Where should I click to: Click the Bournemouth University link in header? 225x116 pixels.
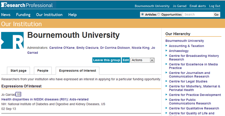pyautogui.click(x=152, y=6)
